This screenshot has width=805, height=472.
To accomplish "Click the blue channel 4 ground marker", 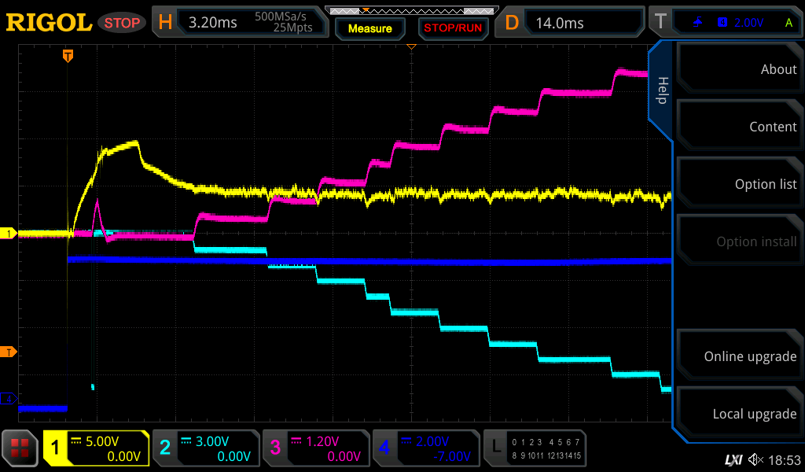I will [9, 399].
